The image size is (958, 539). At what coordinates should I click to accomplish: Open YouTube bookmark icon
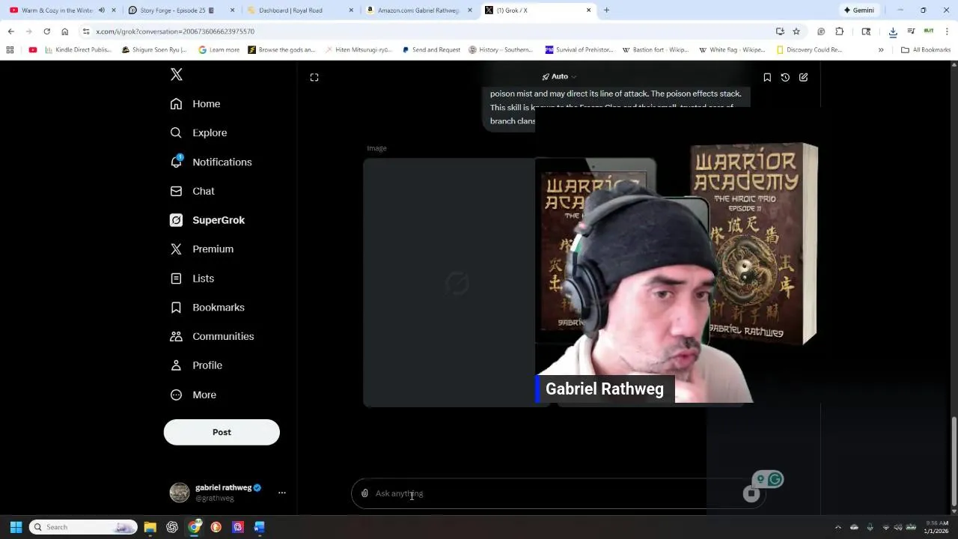(33, 50)
